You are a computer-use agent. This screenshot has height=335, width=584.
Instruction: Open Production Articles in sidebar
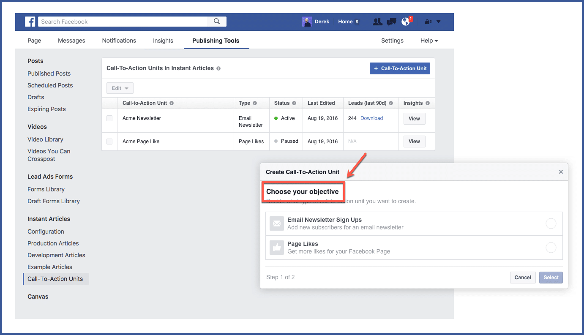coord(53,243)
